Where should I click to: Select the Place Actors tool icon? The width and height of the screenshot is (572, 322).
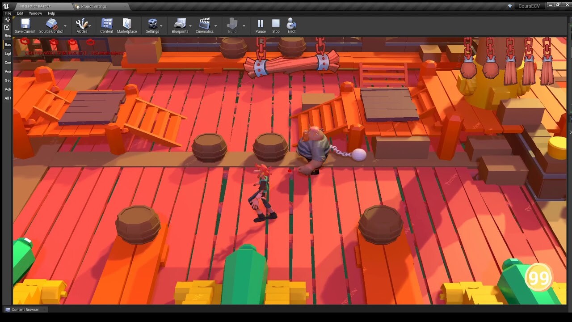pyautogui.click(x=7, y=20)
